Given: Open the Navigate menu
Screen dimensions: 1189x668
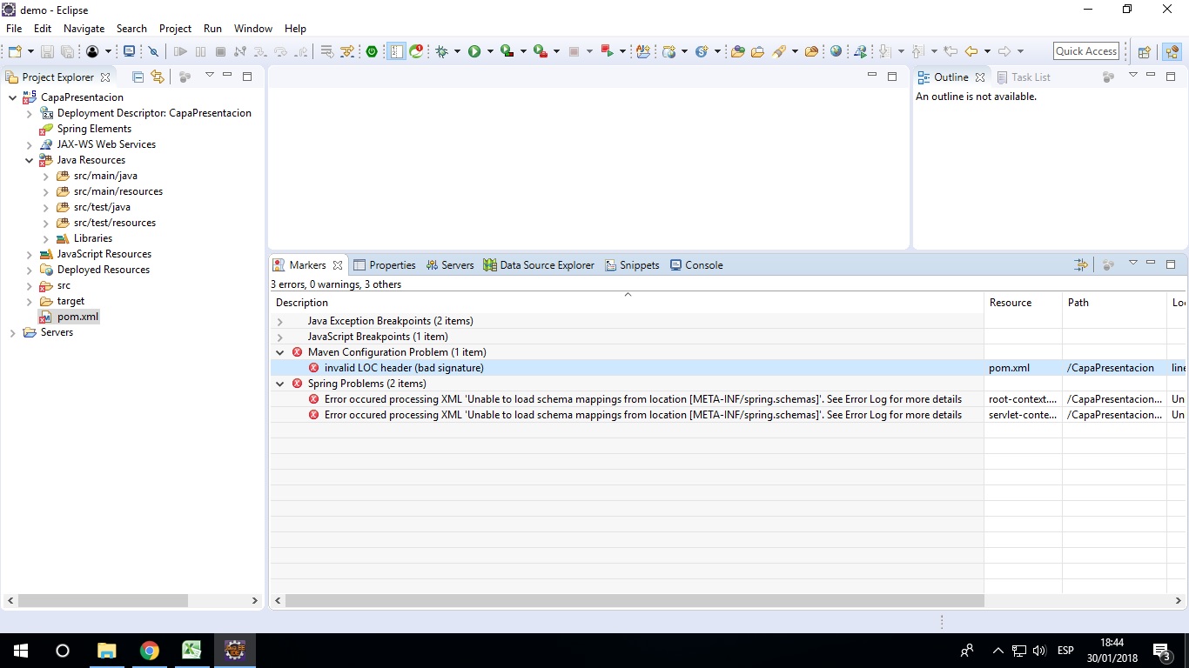Looking at the screenshot, I should 84,29.
